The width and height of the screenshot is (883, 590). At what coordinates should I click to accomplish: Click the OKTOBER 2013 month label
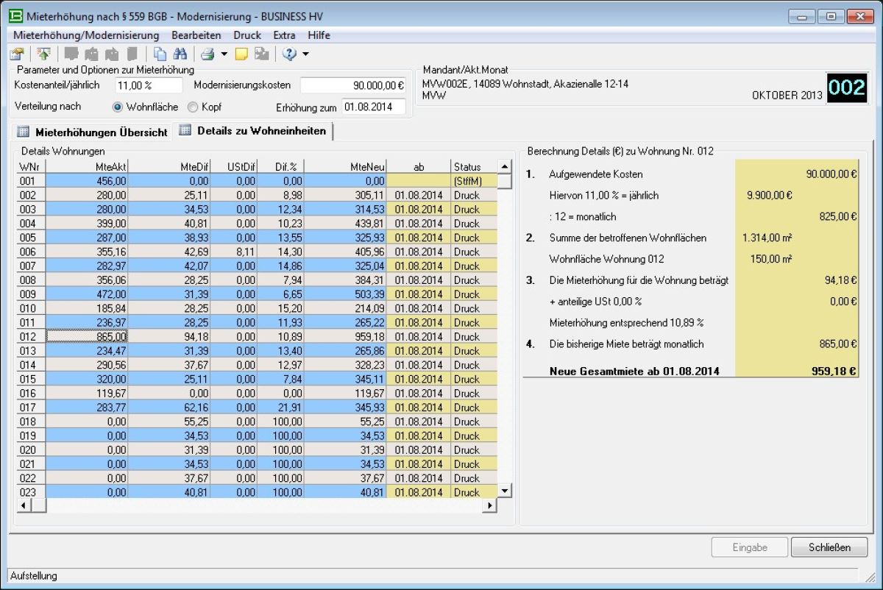(787, 95)
